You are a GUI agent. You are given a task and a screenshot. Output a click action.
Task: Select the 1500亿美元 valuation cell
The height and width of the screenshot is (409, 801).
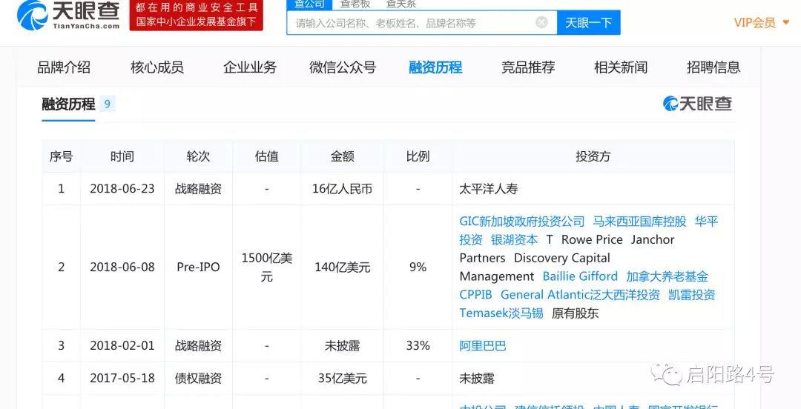pyautogui.click(x=267, y=267)
